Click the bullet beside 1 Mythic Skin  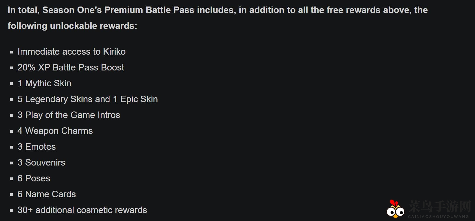[x=12, y=84]
